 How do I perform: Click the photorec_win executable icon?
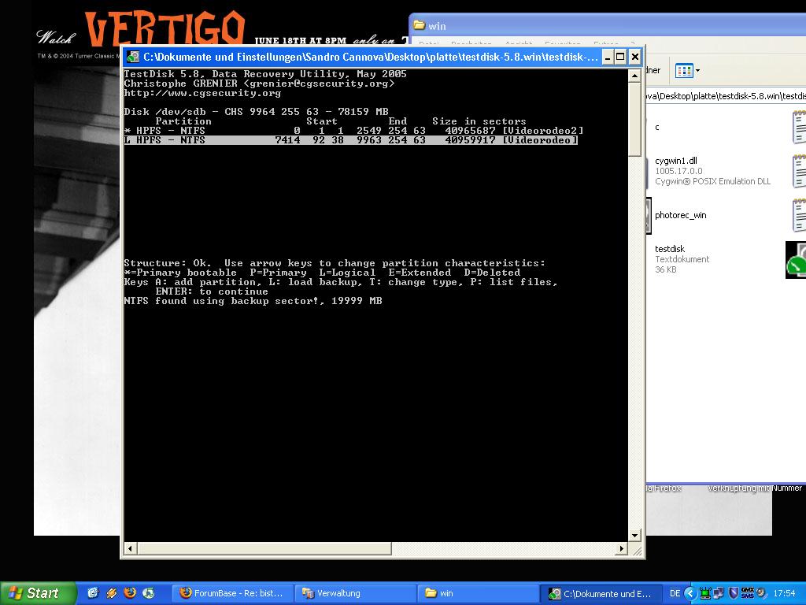[649, 215]
